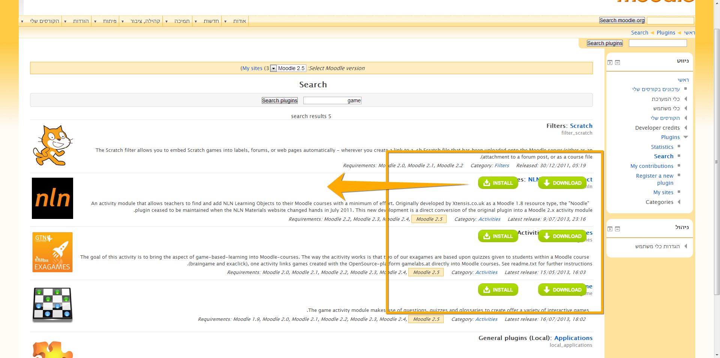Image resolution: width=720 pixels, height=358 pixels.
Task: Click the top-right Search plugins button
Action: [605, 43]
